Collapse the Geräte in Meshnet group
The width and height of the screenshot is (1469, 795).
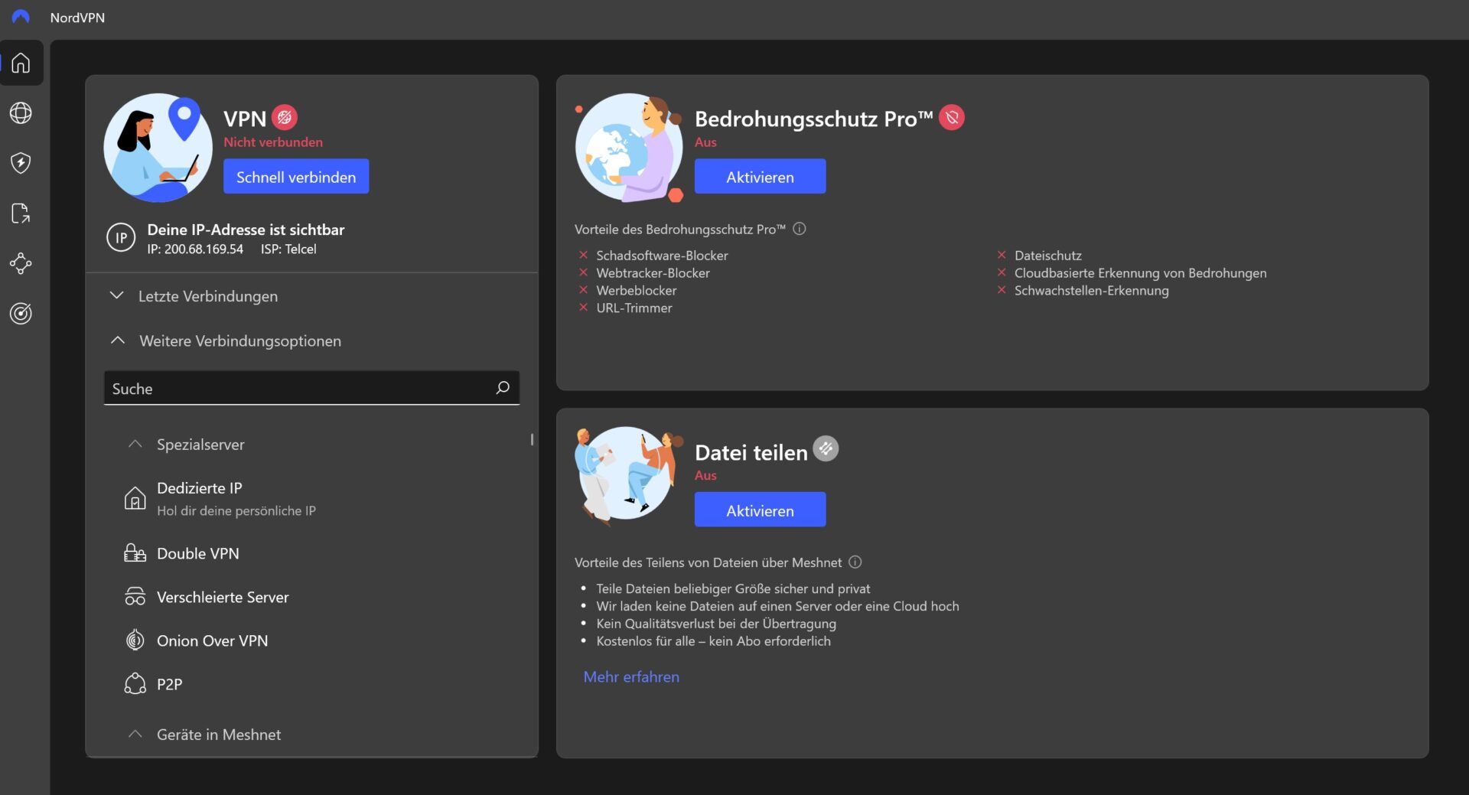(135, 735)
